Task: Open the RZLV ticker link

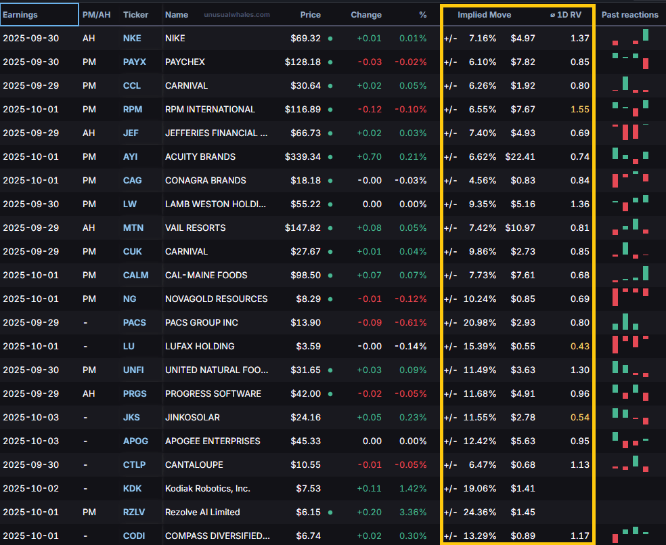Action: click(x=134, y=513)
